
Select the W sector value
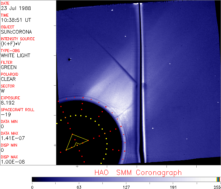pos(3,91)
